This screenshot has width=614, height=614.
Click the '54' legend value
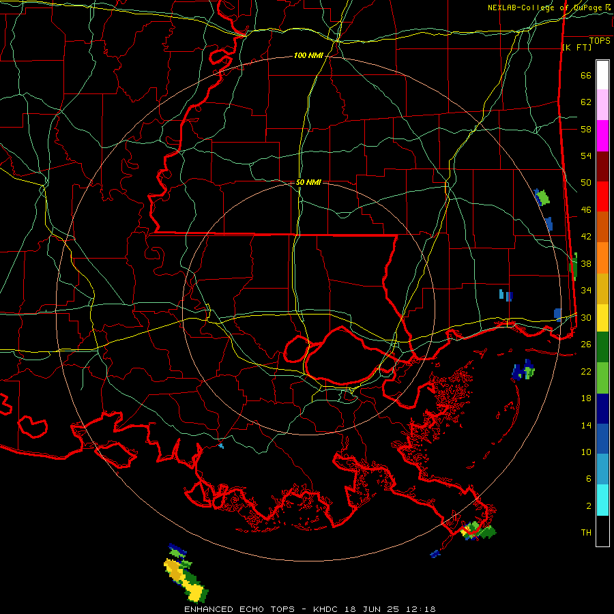586,156
